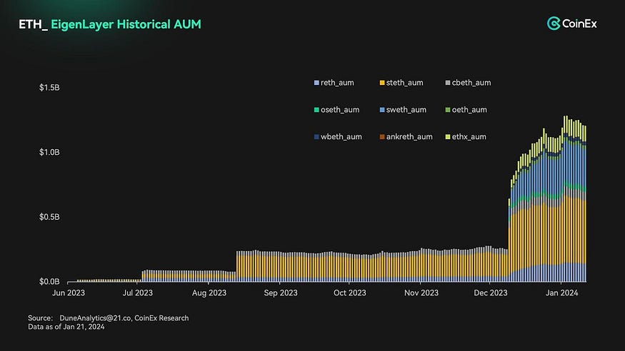The width and height of the screenshot is (625, 351).
Task: Click the $1.0B y-axis label
Action: tap(49, 153)
